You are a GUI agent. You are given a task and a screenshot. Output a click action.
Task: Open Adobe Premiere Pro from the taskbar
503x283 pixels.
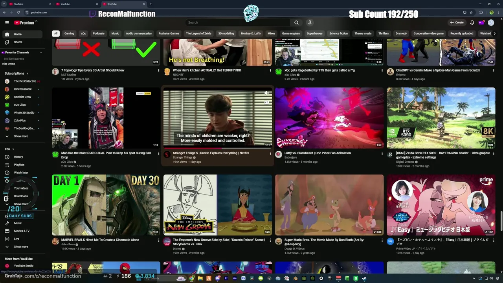pyautogui.click(x=226, y=278)
